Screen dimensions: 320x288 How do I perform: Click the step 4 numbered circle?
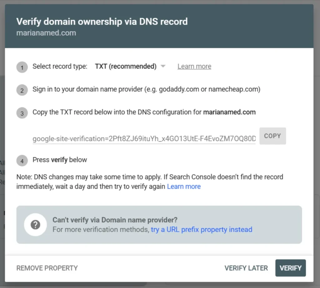pyautogui.click(x=22, y=160)
